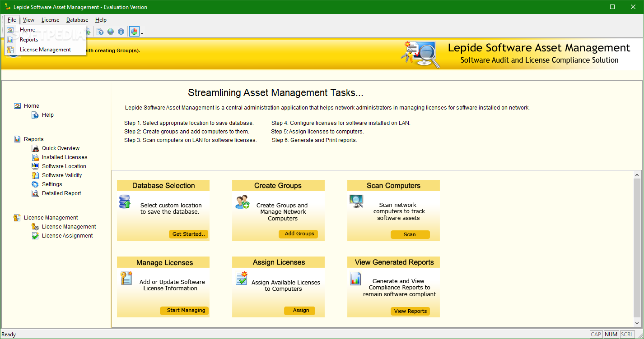
Task: Select License Management parent node in the sidebar
Action: pos(51,218)
